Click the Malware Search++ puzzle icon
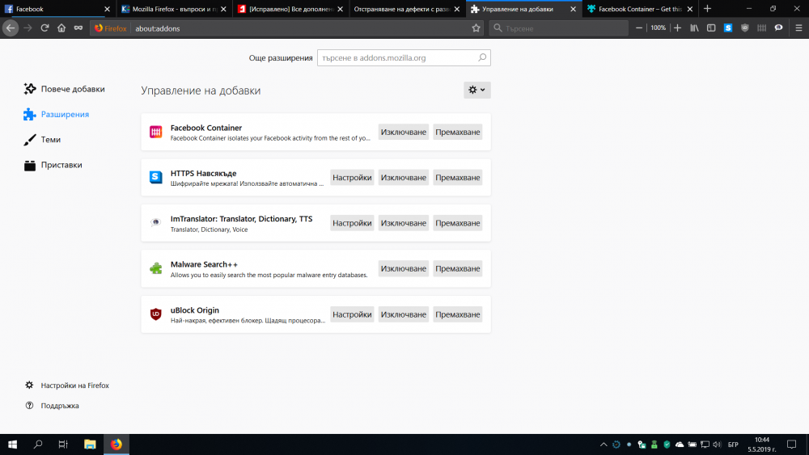The image size is (809, 455). click(156, 268)
